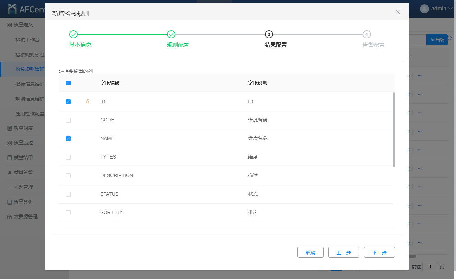Viewport: 456px width, 279px height.
Task: Click the 结果配置 step label
Action: (276, 45)
